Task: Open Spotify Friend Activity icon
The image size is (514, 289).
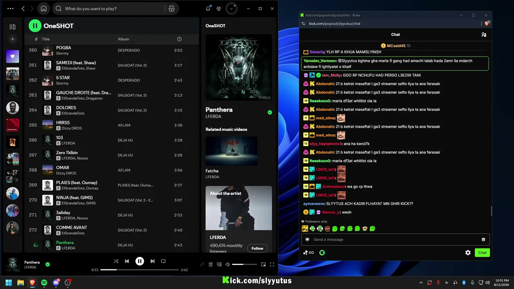Action: [219, 8]
